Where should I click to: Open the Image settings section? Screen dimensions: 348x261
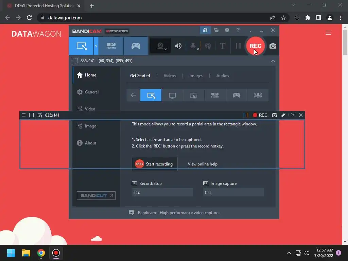click(x=87, y=126)
